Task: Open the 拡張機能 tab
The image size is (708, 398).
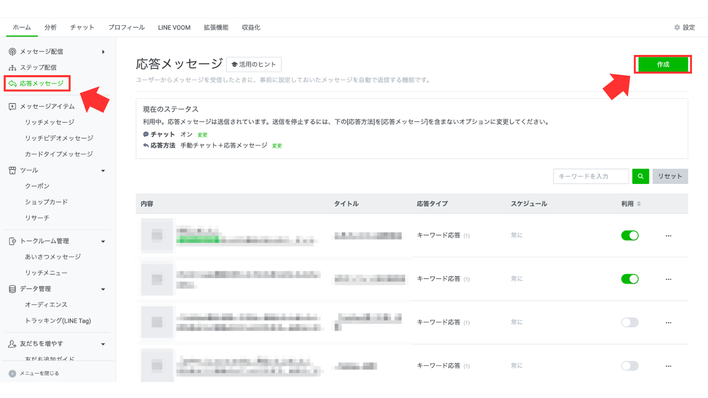Action: click(x=216, y=27)
